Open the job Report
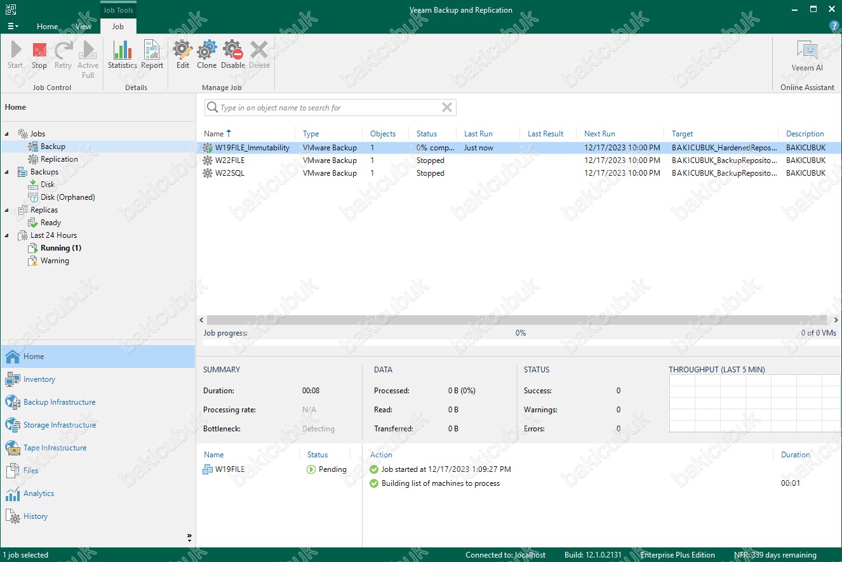This screenshot has width=842, height=562. click(152, 55)
